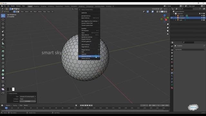Select the Bevel tool
The width and height of the screenshot is (206, 116).
(x=3, y=59)
